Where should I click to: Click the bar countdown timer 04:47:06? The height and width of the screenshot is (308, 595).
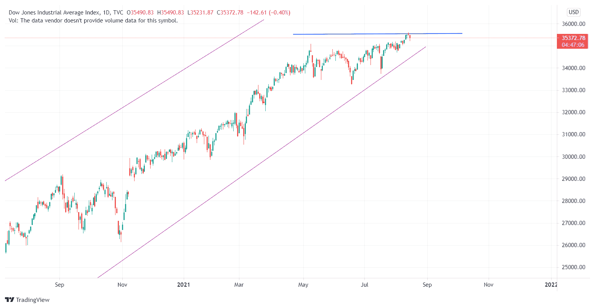click(x=573, y=45)
